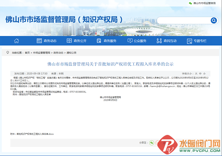This screenshot has width=222, height=156.
Task: Set font size to 大
Action: point(196,74)
